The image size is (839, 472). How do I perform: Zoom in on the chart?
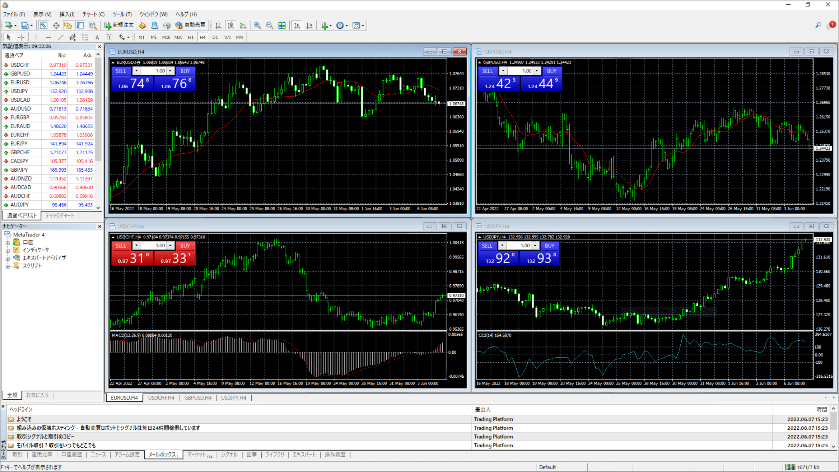tap(258, 25)
